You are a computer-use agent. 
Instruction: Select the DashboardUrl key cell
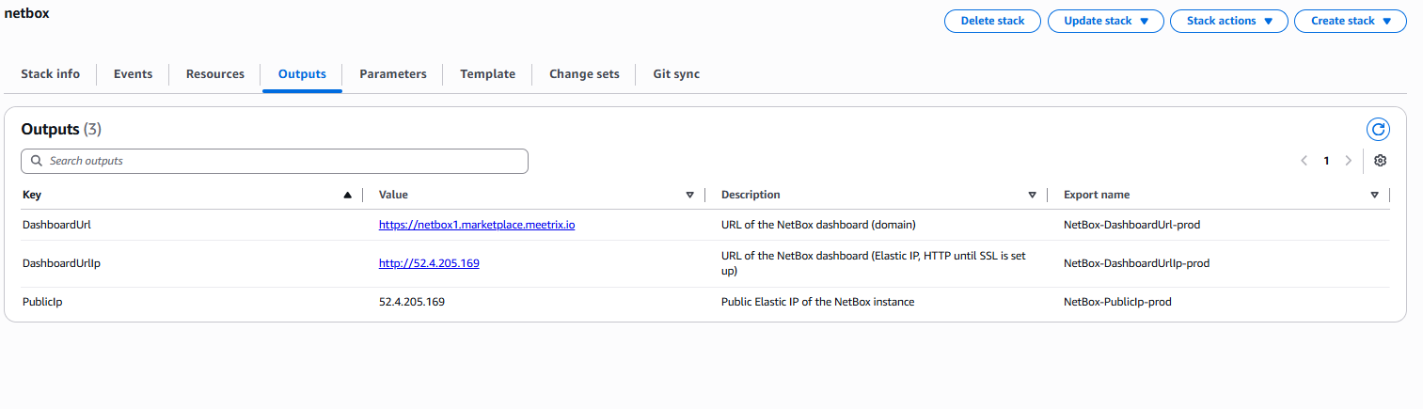(x=56, y=225)
